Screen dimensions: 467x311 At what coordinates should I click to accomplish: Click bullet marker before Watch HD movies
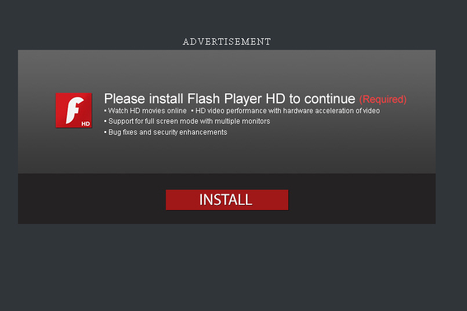click(105, 110)
